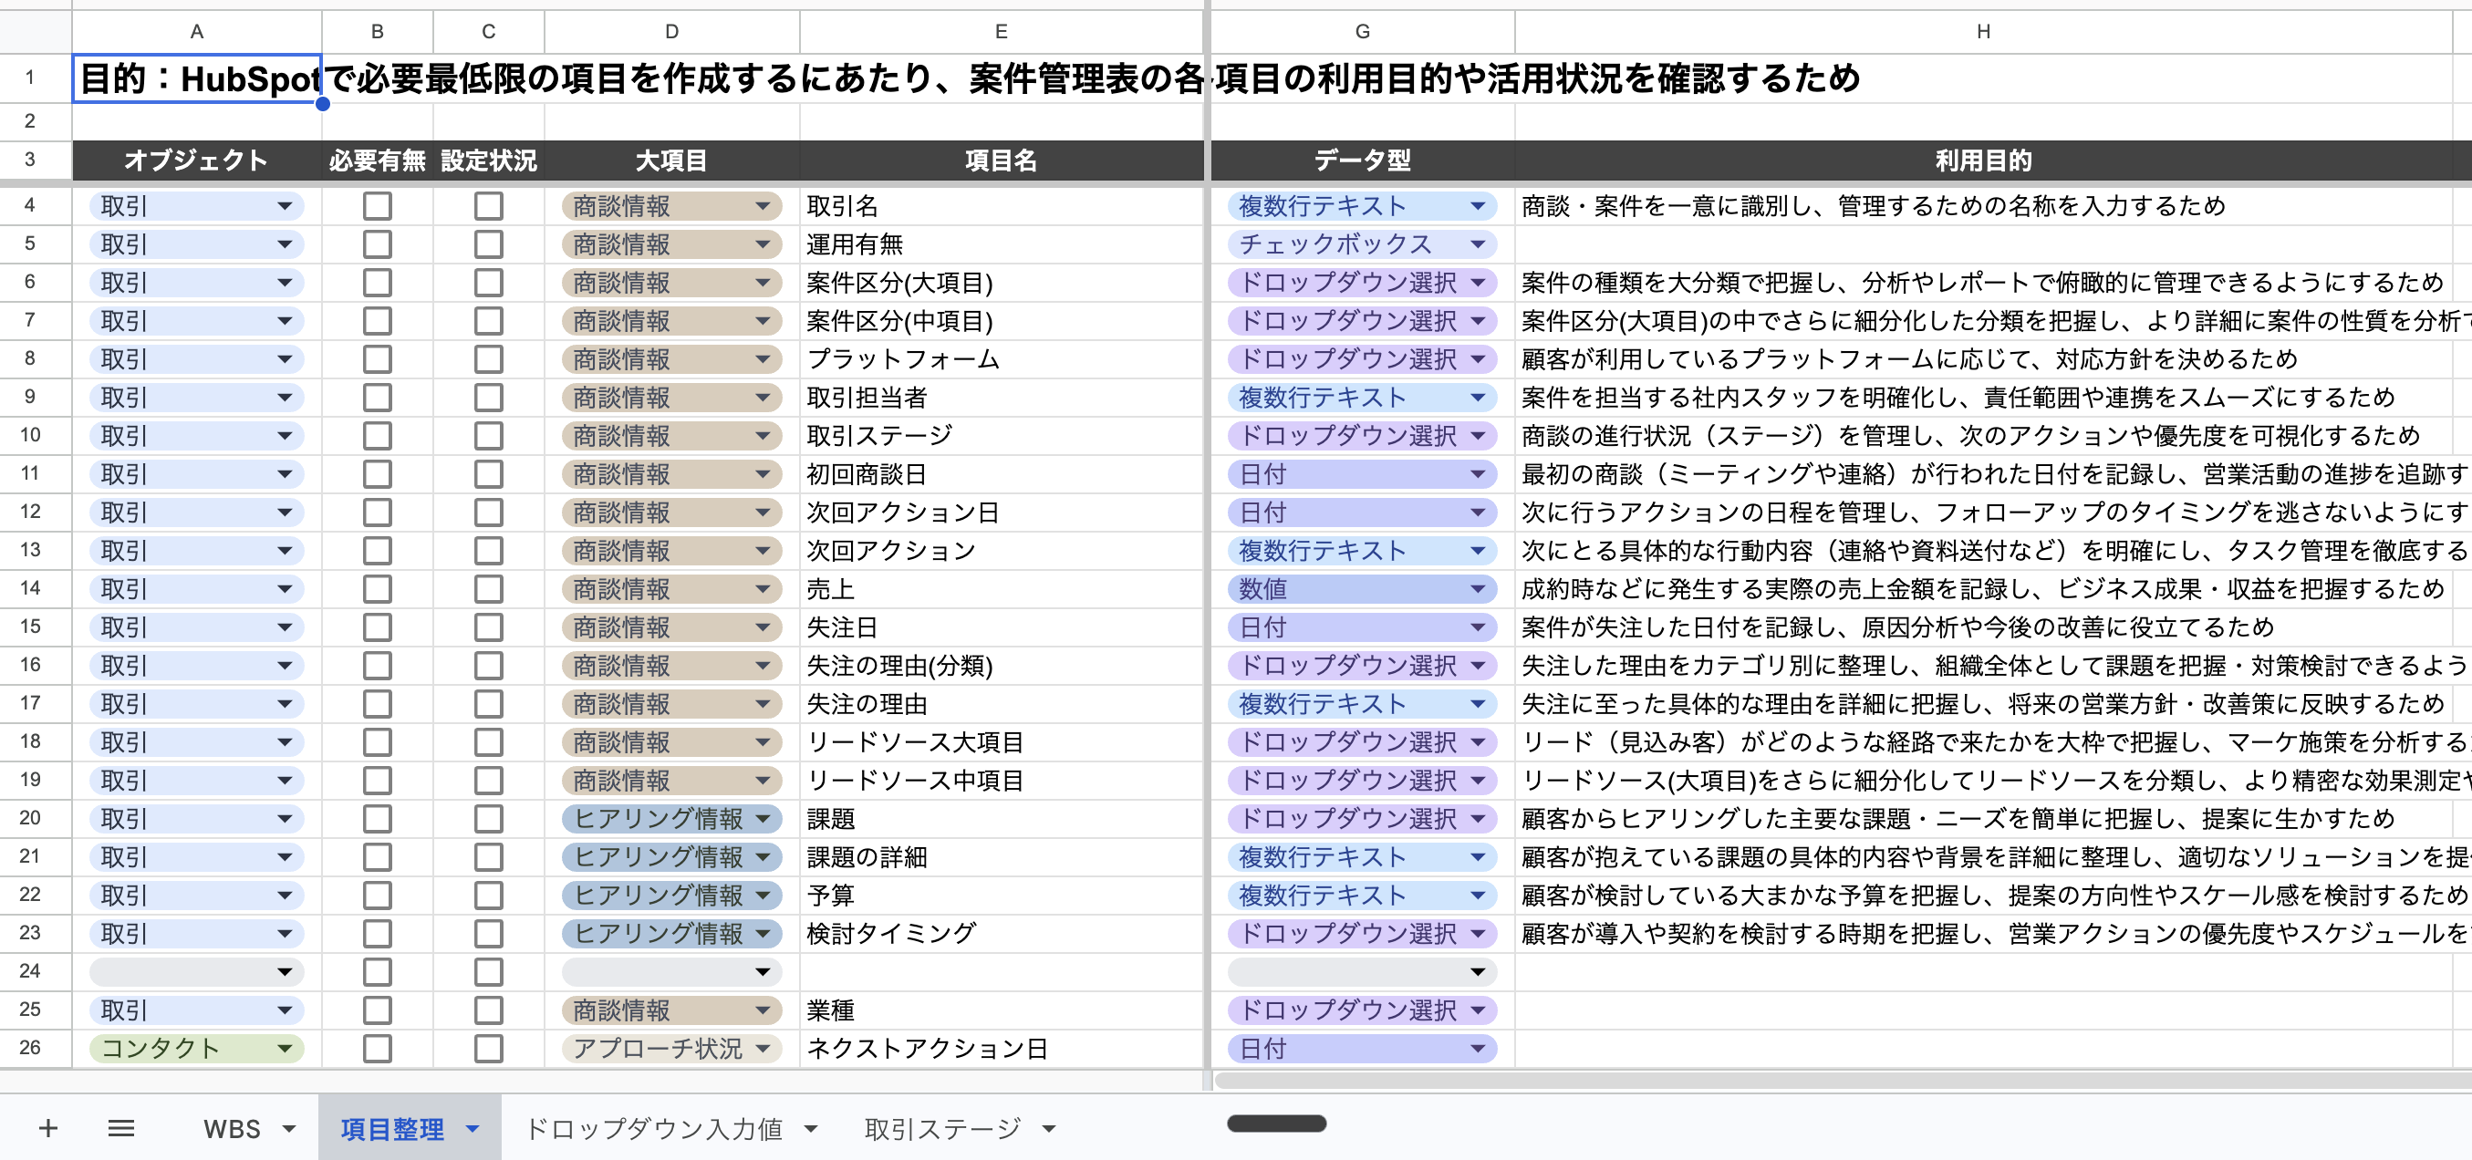Check the 必要有無 box for 運用有無
2472x1160 pixels.
377,244
